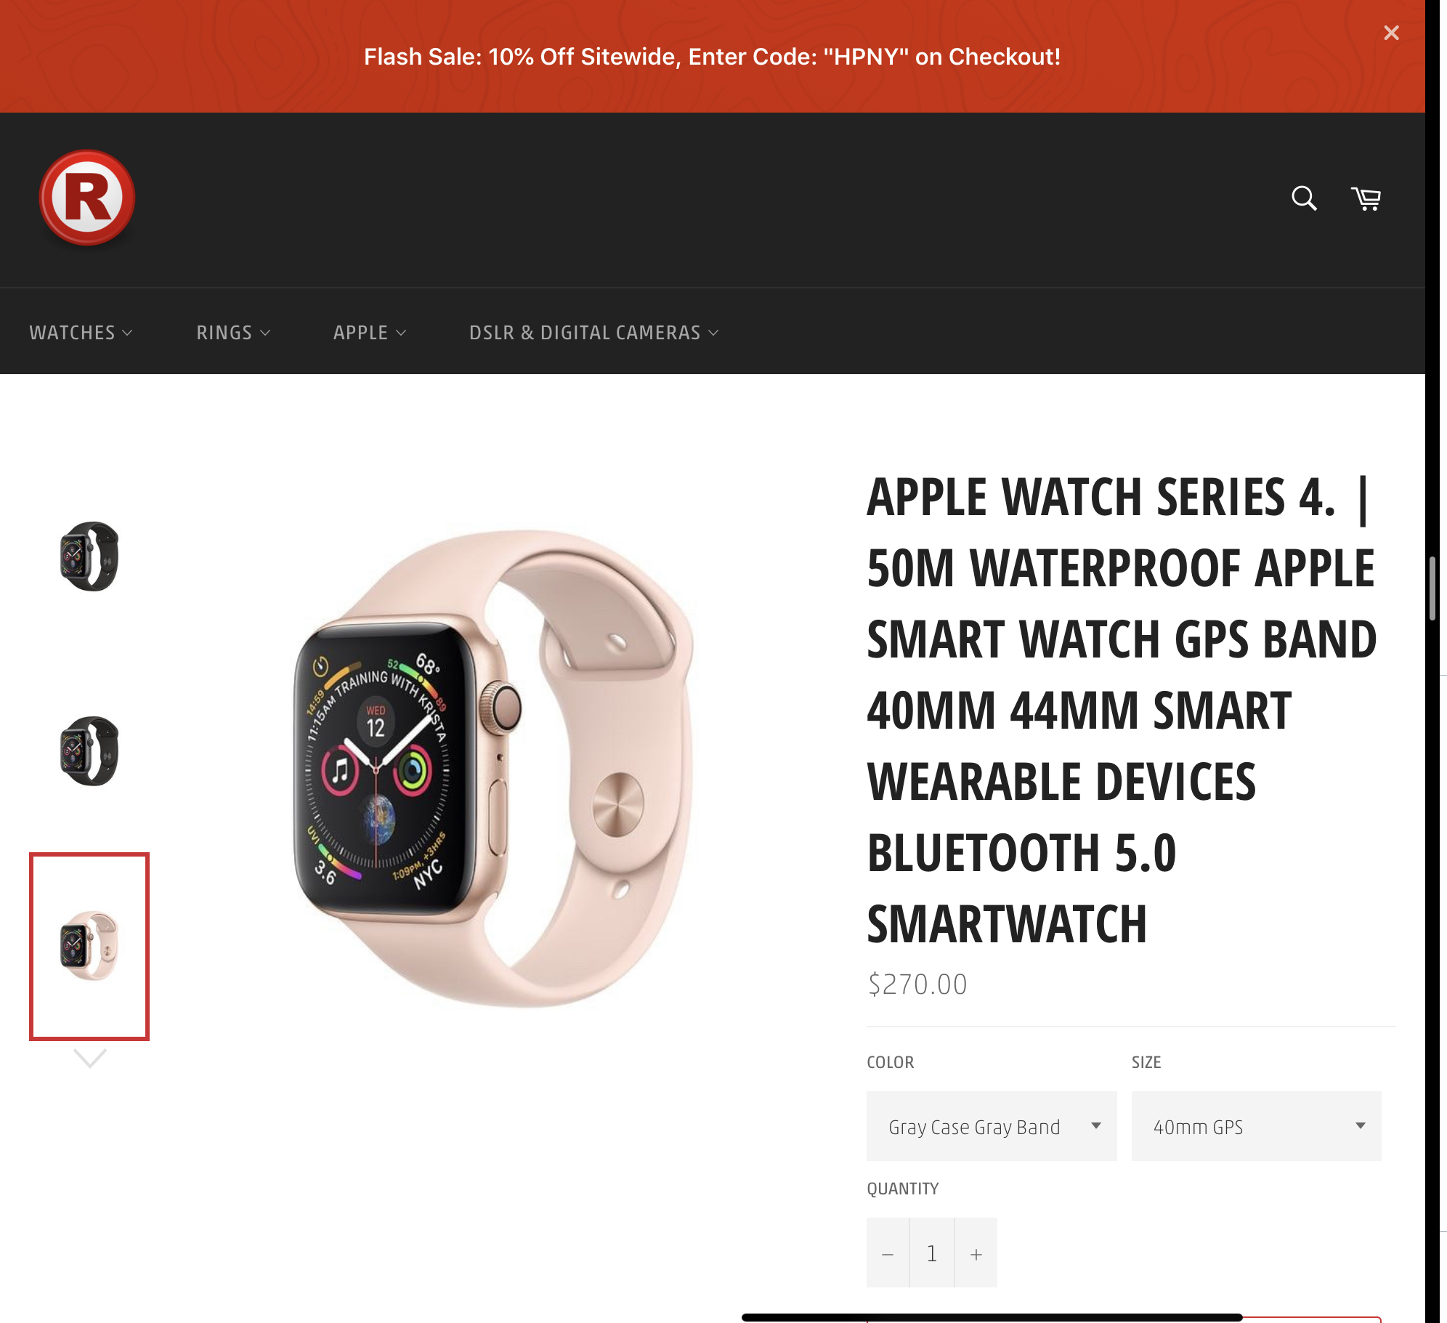Click the quantity input field
This screenshot has width=1447, height=1323.
click(932, 1253)
